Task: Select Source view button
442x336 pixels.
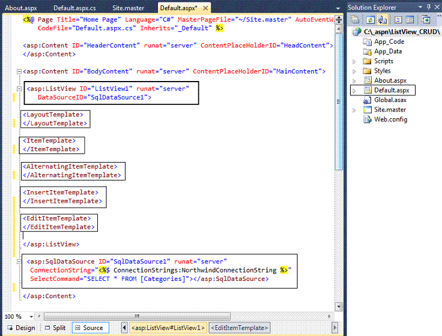Action: [90, 328]
